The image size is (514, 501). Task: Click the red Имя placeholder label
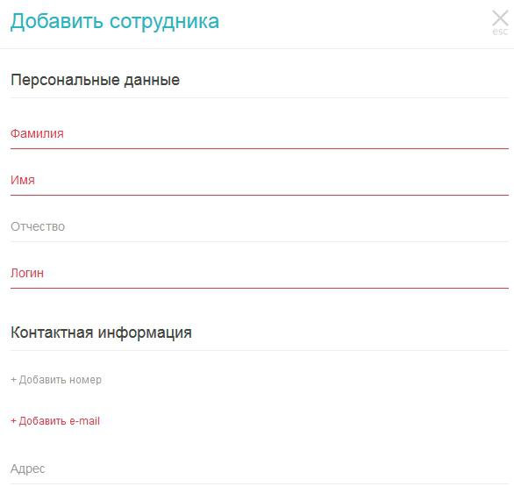(23, 181)
